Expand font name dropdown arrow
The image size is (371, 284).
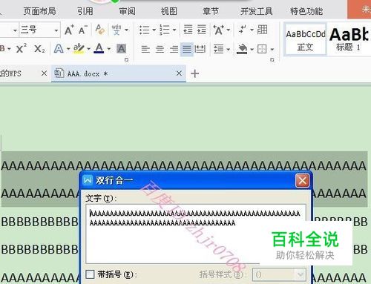(15, 30)
